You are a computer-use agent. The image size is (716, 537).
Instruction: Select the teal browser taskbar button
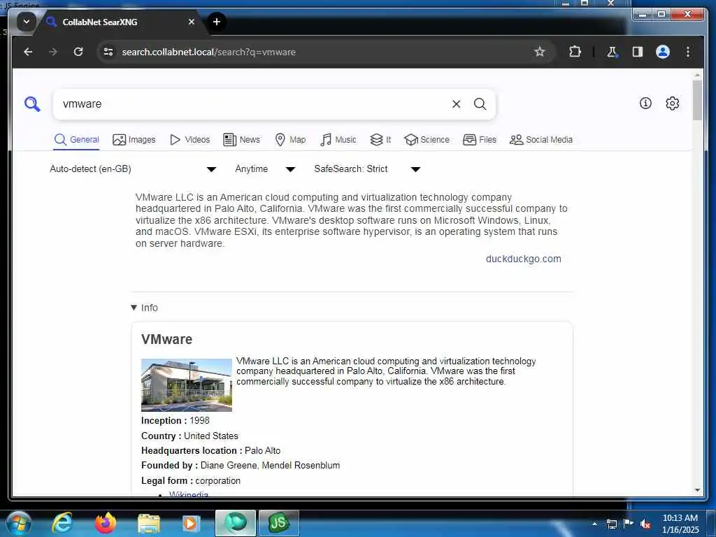point(236,523)
